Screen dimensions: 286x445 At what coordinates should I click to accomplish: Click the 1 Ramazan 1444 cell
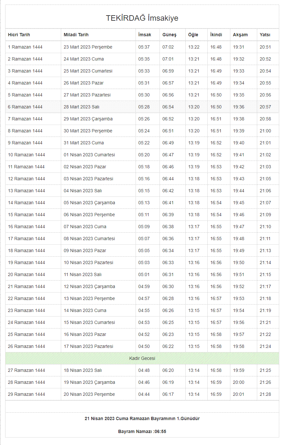click(25, 47)
